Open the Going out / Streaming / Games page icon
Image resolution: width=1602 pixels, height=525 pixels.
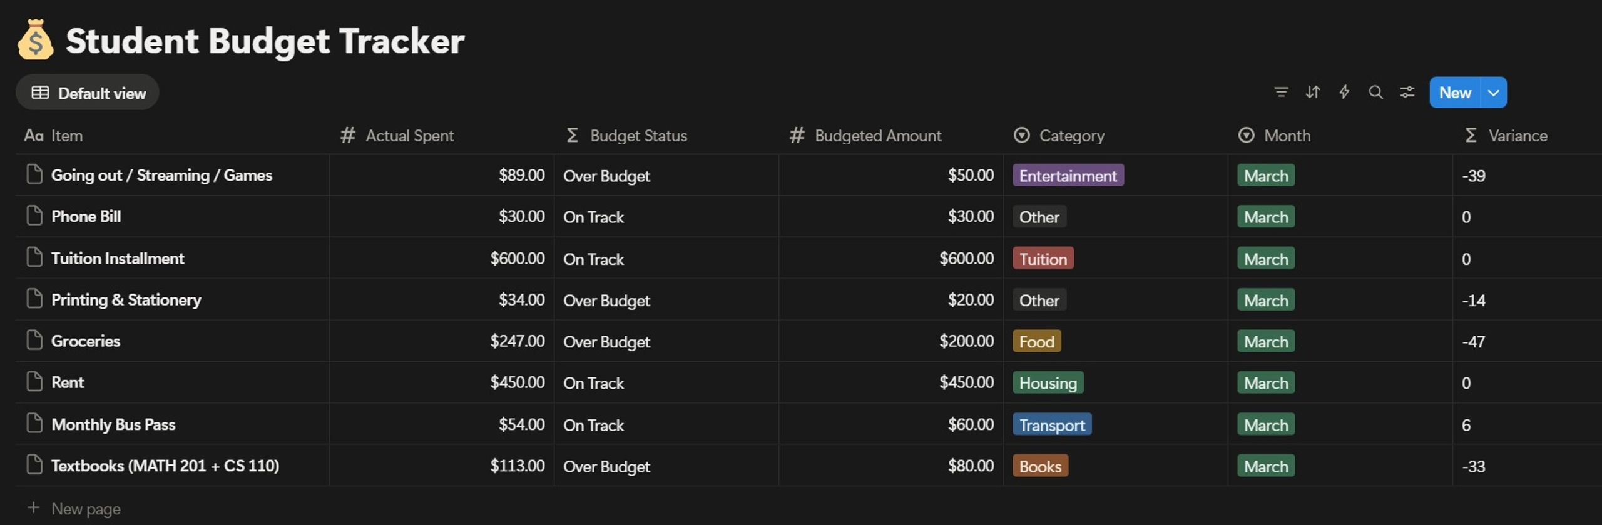point(34,174)
